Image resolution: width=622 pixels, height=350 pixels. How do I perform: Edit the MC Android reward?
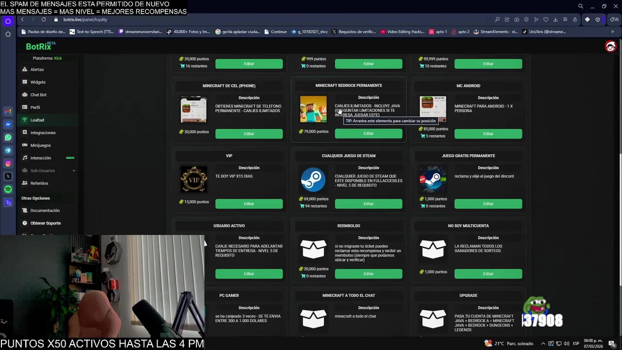pyautogui.click(x=488, y=134)
